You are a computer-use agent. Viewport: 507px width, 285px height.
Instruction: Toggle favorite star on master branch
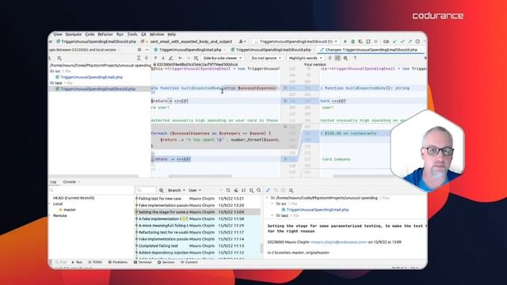point(60,210)
